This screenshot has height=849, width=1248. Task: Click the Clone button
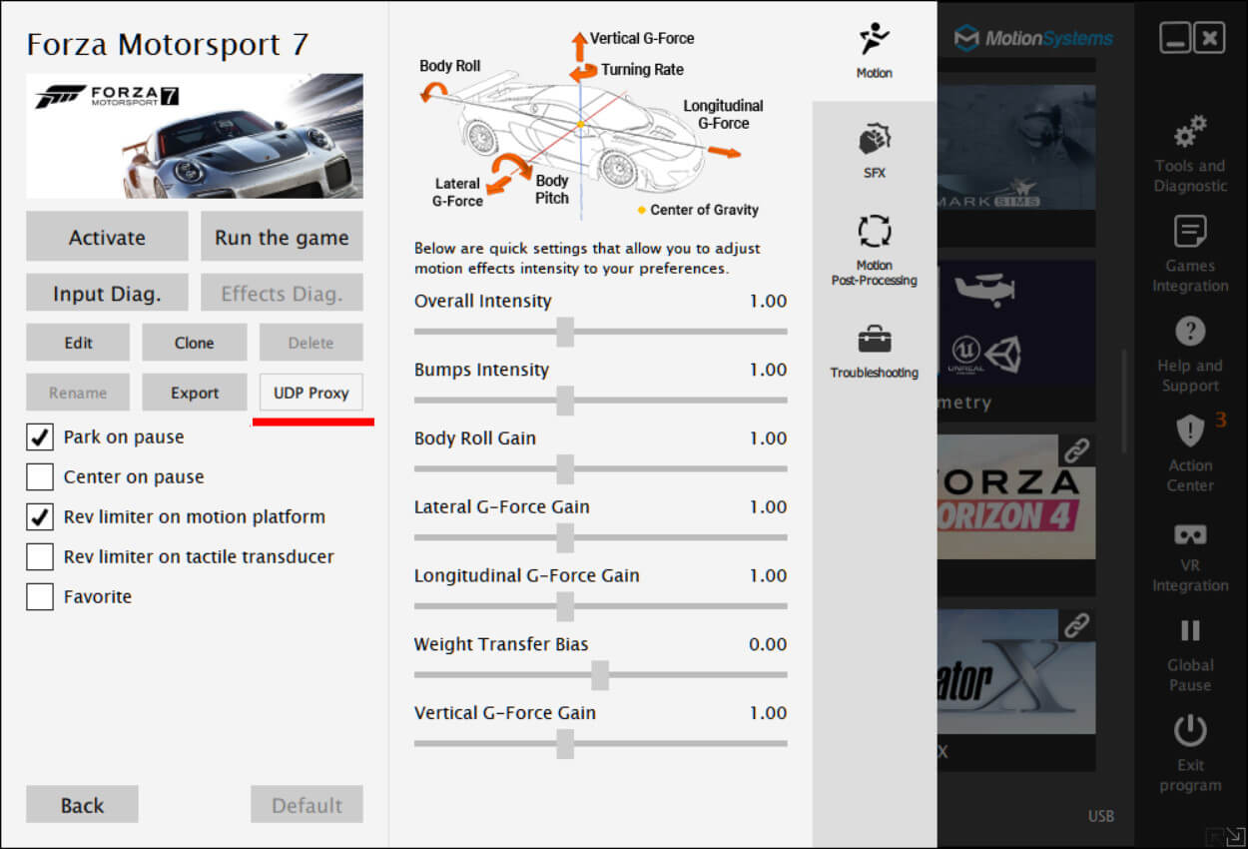[x=195, y=342]
